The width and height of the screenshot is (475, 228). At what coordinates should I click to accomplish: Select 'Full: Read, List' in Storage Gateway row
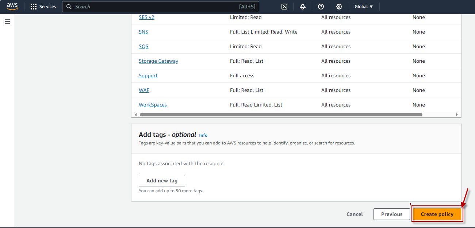point(247,61)
